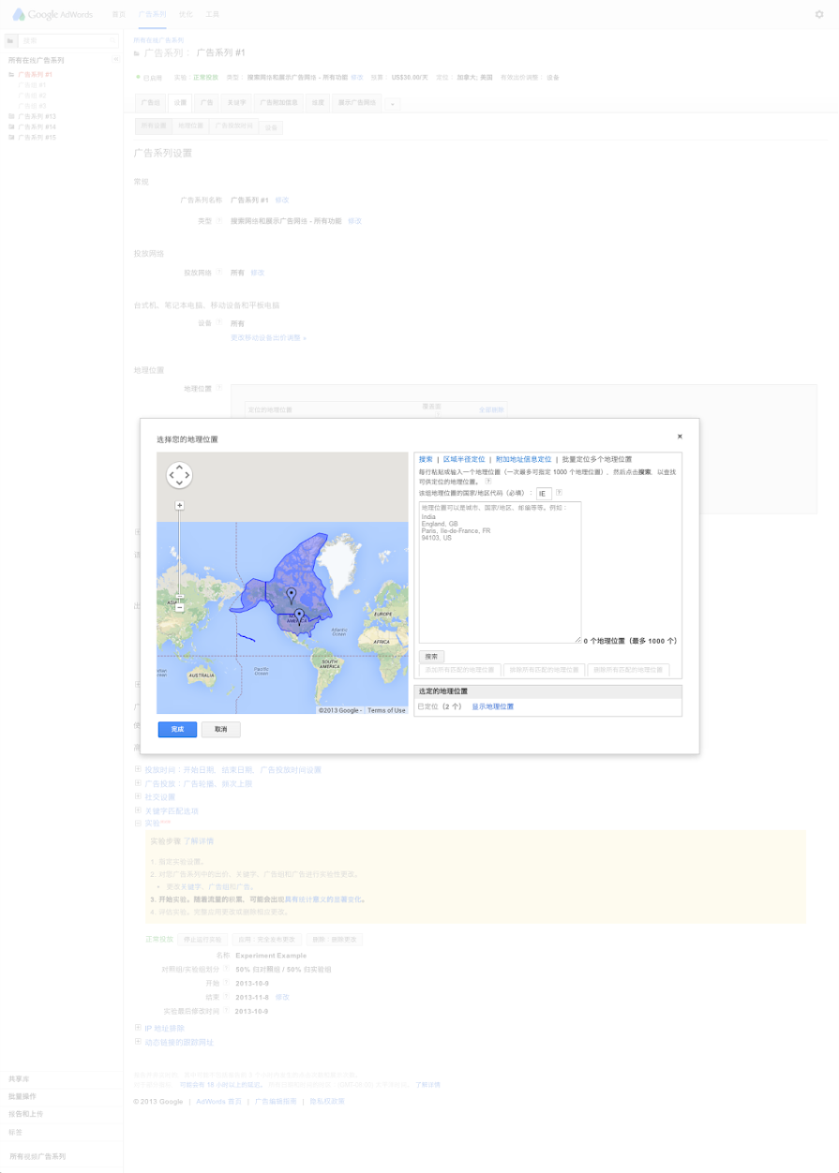Viewport: 839px width, 1173px height.
Task: Expand 关键字匹配选项 section
Action: click(x=138, y=810)
